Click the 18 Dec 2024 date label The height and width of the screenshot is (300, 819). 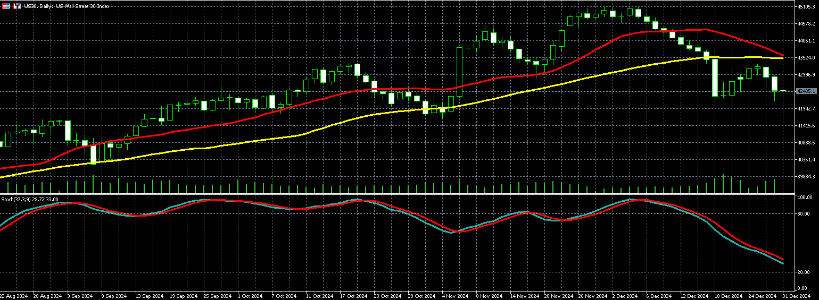click(x=729, y=296)
